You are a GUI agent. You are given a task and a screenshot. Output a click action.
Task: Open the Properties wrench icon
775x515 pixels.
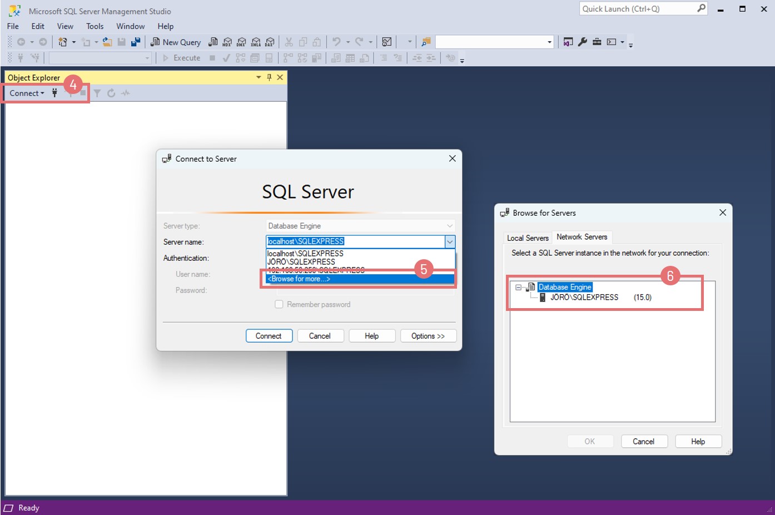(x=583, y=42)
